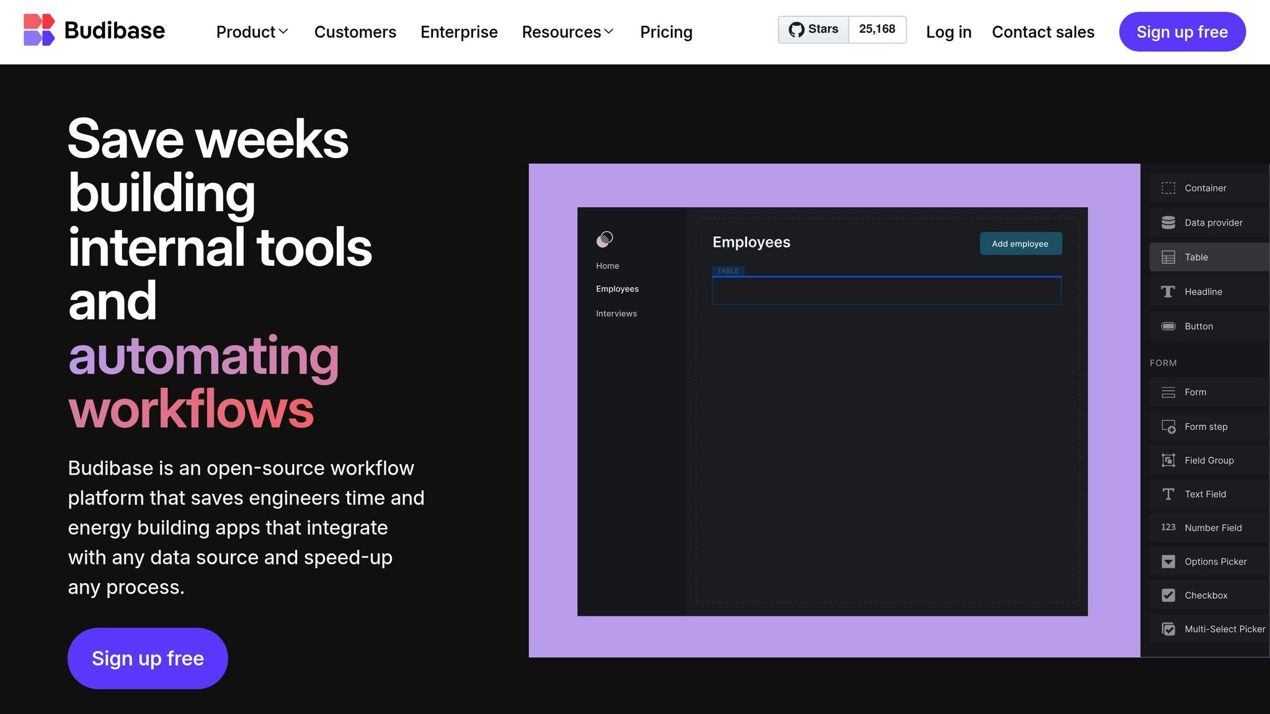This screenshot has height=714, width=1270.
Task: Click the app logo in preview sidebar
Action: click(x=605, y=239)
